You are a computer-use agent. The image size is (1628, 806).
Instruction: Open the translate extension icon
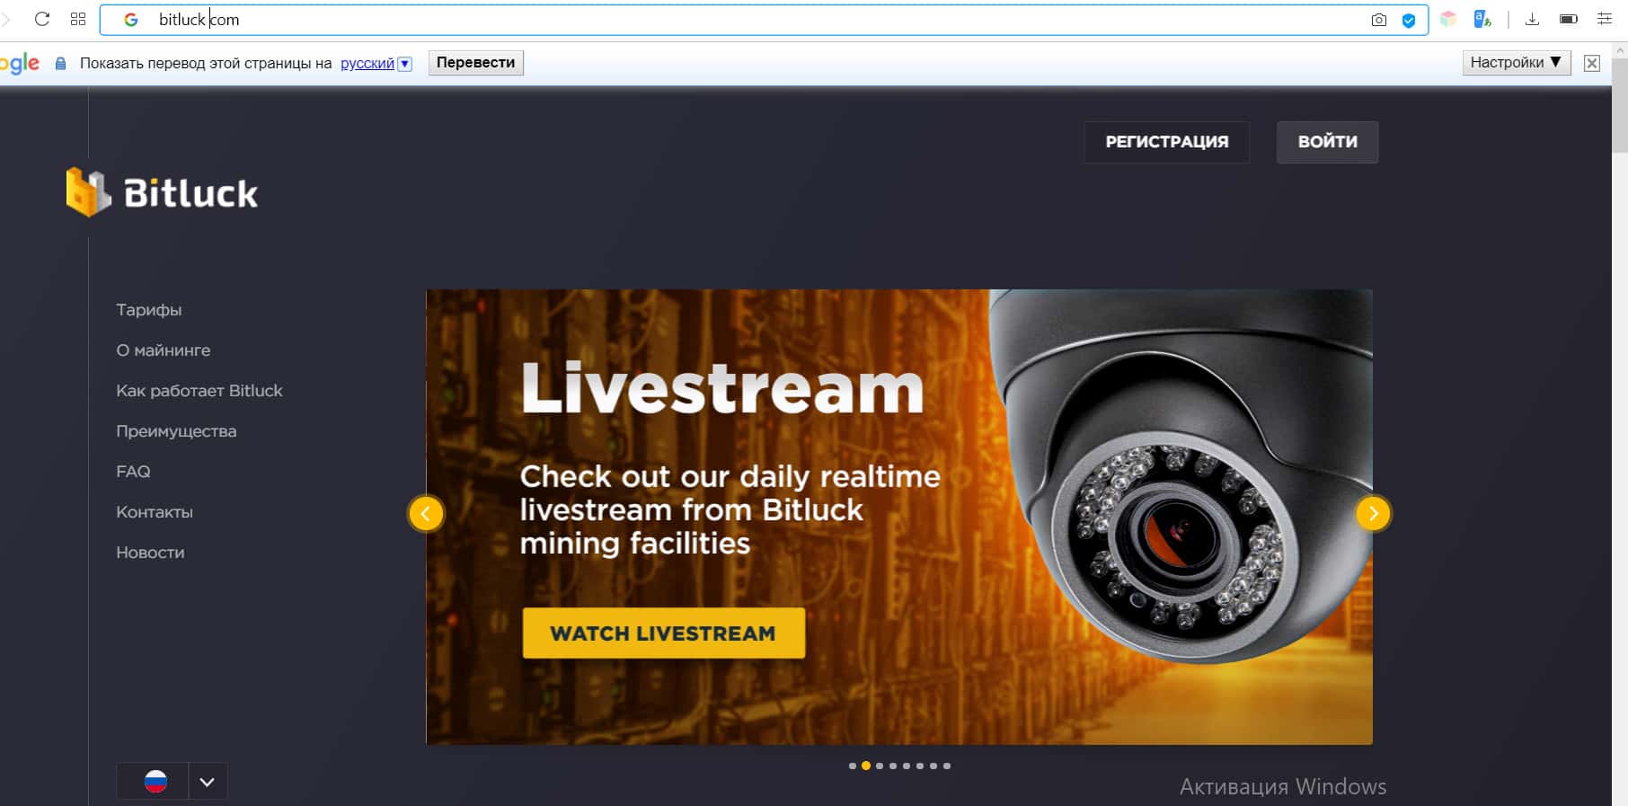click(1482, 19)
